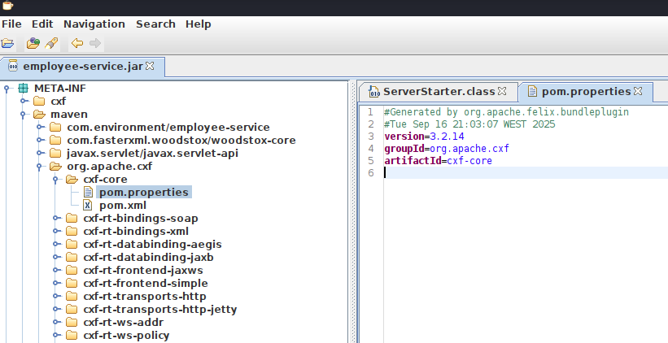The width and height of the screenshot is (668, 343).
Task: Select the pom.properties tree label
Action: click(x=144, y=193)
